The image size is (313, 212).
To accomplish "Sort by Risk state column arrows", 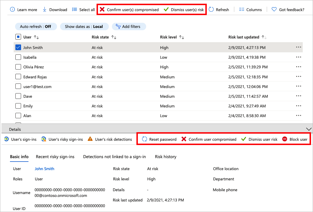I will (x=114, y=37).
